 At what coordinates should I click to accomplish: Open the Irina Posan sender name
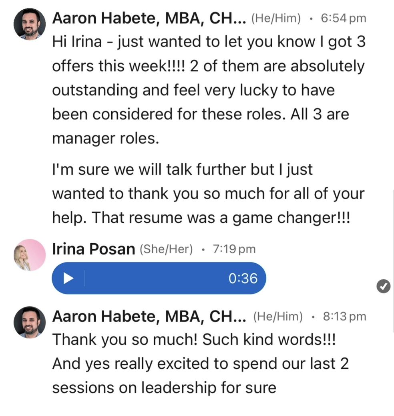tap(93, 249)
